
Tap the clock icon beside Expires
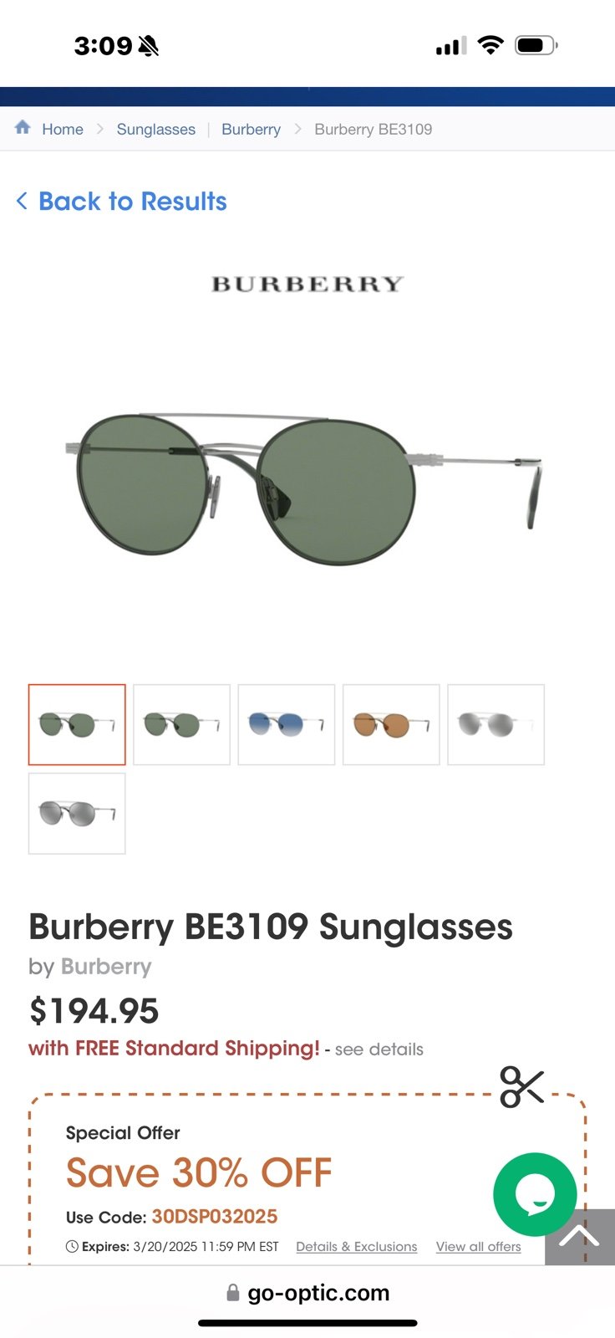point(72,1246)
